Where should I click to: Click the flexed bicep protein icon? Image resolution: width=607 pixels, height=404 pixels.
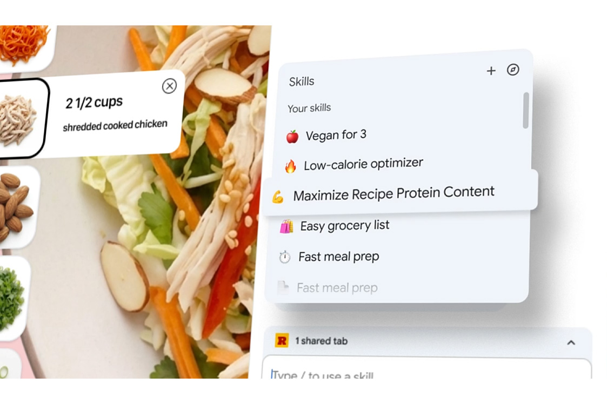click(278, 197)
